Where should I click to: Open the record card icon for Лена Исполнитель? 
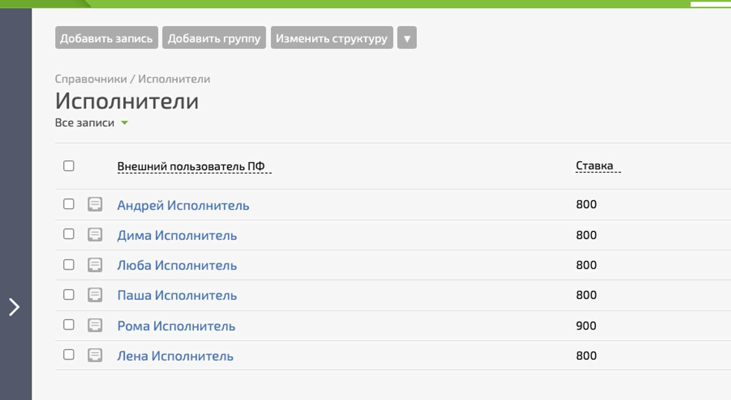tap(95, 355)
